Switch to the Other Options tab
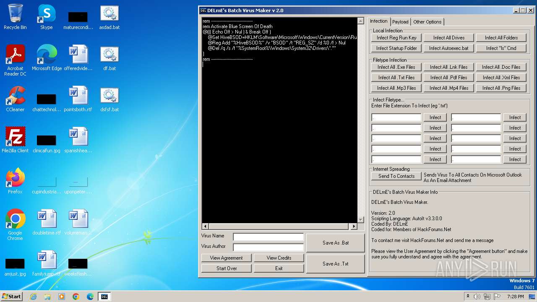The height and width of the screenshot is (302, 537). (x=427, y=22)
